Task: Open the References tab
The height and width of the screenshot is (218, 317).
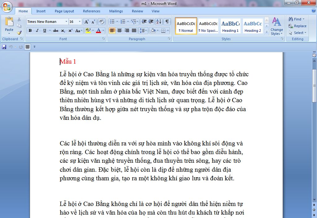Action: click(x=91, y=11)
